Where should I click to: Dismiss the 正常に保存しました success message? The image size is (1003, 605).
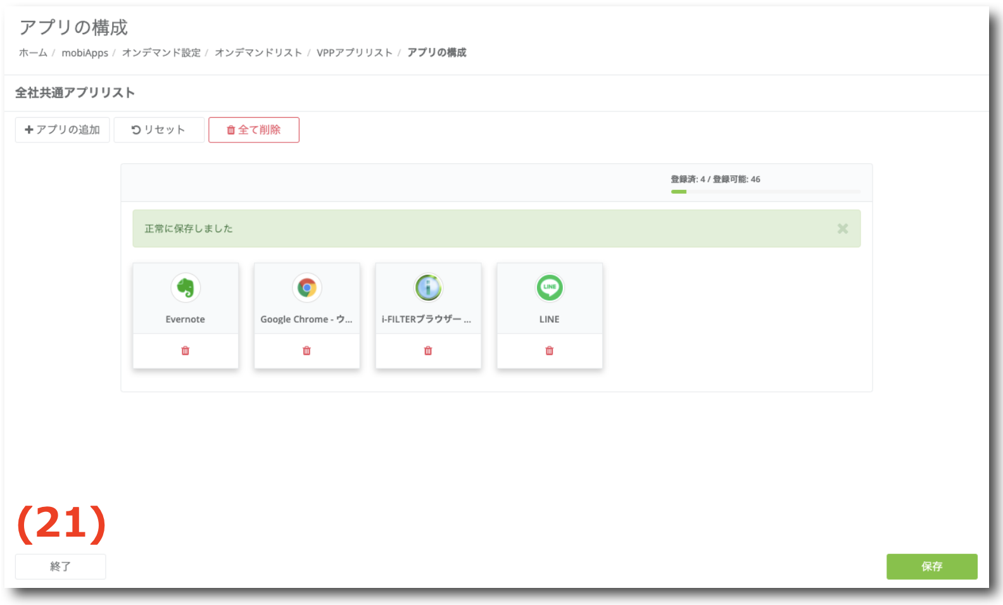[x=843, y=228]
